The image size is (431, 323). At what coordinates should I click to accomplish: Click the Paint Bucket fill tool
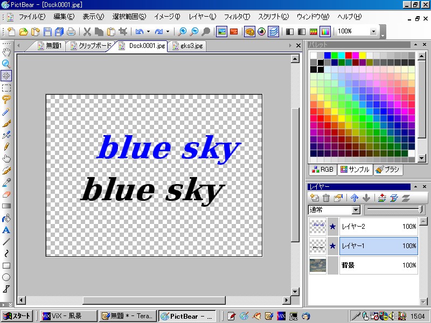(6, 218)
